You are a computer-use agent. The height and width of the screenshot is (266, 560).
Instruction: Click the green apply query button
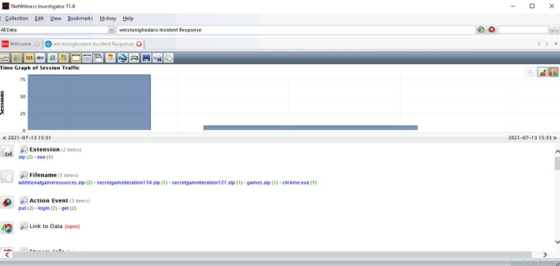click(x=481, y=30)
